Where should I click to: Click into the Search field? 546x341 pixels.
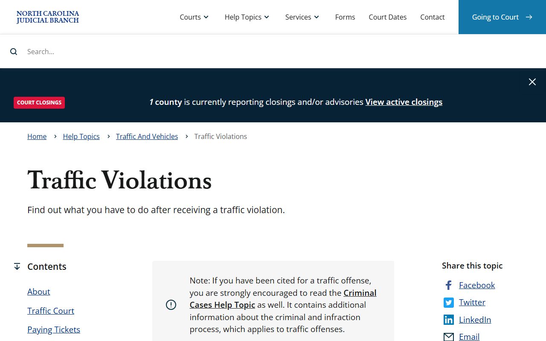click(x=273, y=52)
